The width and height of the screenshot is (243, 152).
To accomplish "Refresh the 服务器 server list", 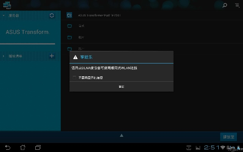I will pyautogui.click(x=52, y=16).
